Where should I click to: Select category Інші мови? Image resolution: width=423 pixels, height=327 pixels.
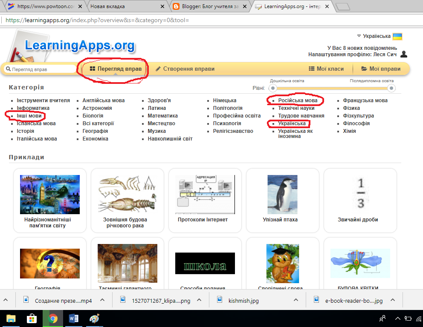29,116
